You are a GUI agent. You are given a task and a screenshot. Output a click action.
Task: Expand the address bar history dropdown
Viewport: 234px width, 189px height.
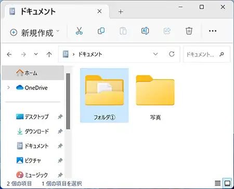point(155,54)
